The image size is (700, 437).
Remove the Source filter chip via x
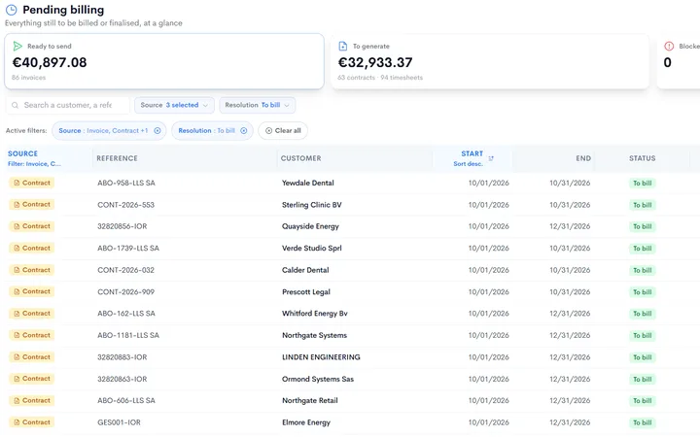[x=157, y=131]
